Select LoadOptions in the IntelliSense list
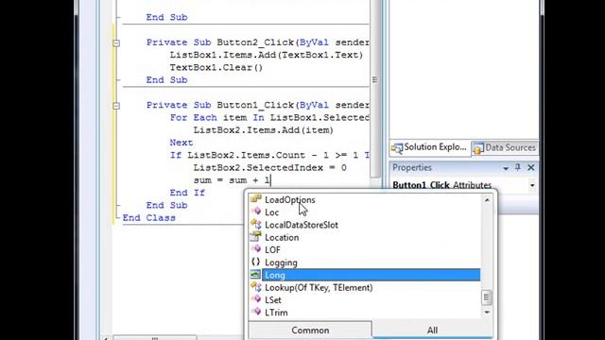 pyautogui.click(x=290, y=199)
